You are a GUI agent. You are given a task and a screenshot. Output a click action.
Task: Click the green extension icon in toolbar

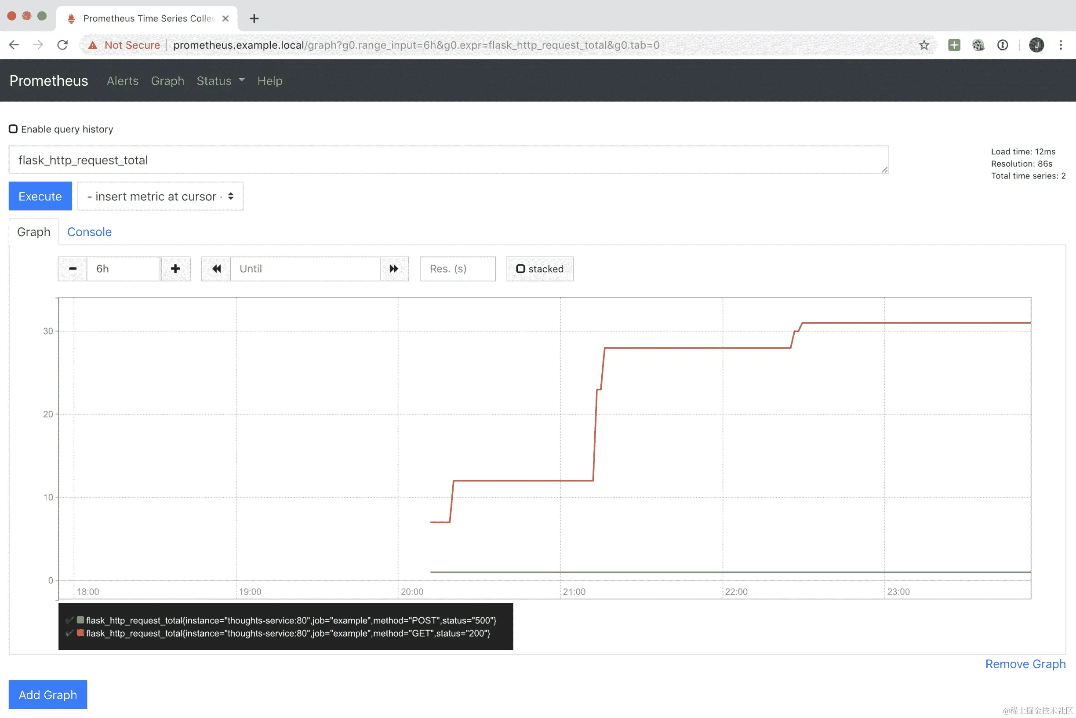click(954, 45)
